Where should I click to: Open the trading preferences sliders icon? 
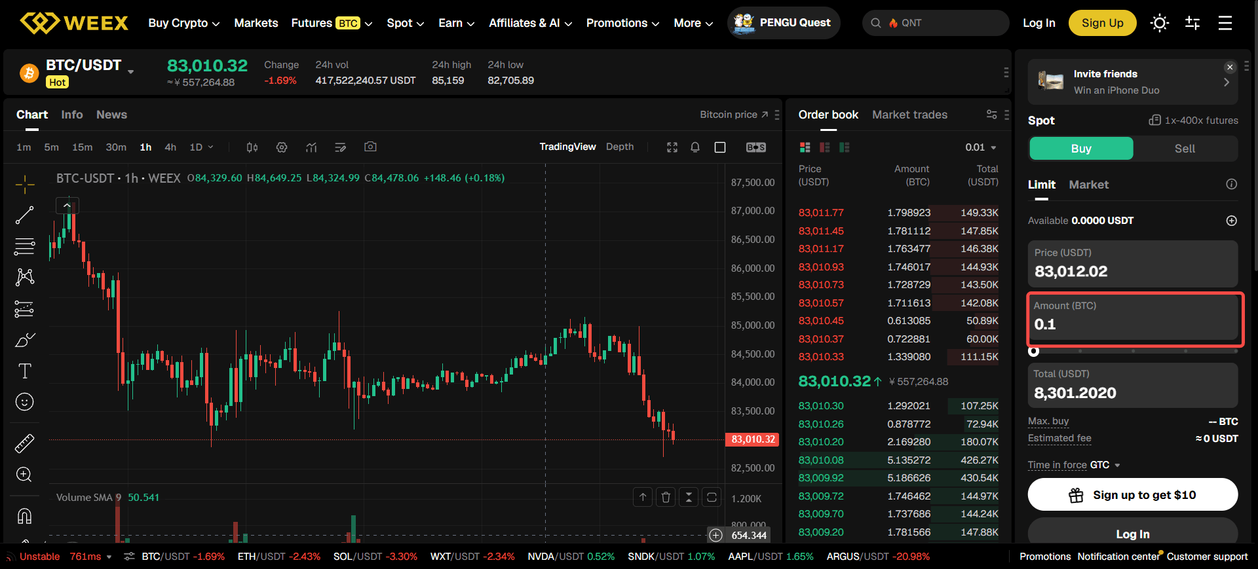click(x=1192, y=23)
